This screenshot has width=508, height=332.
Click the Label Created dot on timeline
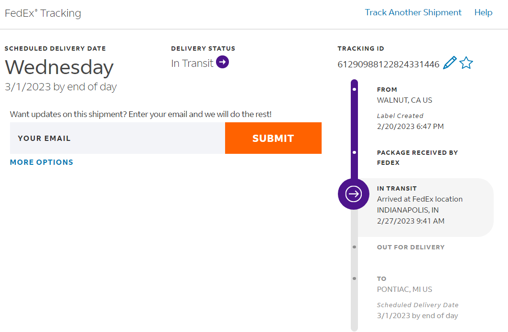pos(354,89)
